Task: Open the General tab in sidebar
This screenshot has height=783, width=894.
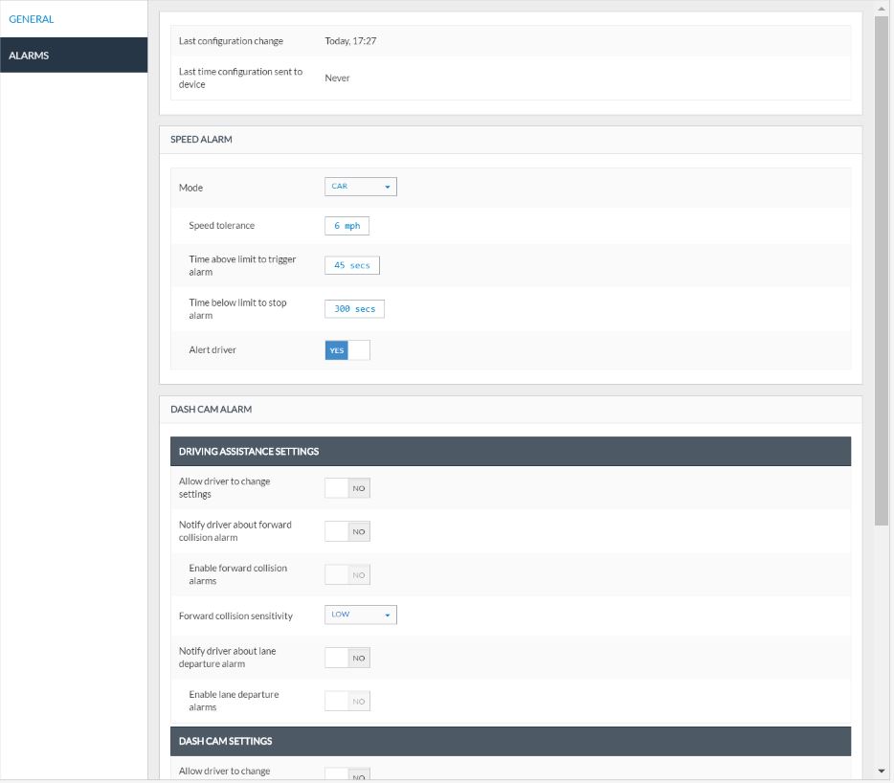Action: (74, 19)
